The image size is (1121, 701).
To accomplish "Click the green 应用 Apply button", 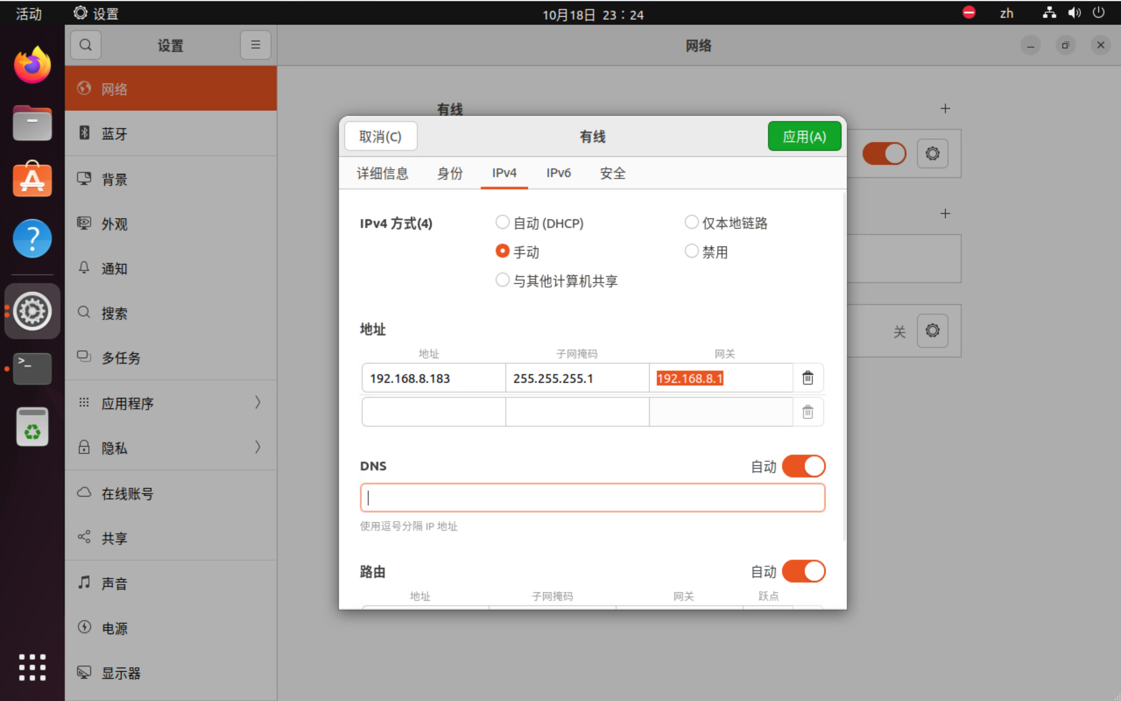I will pyautogui.click(x=804, y=137).
